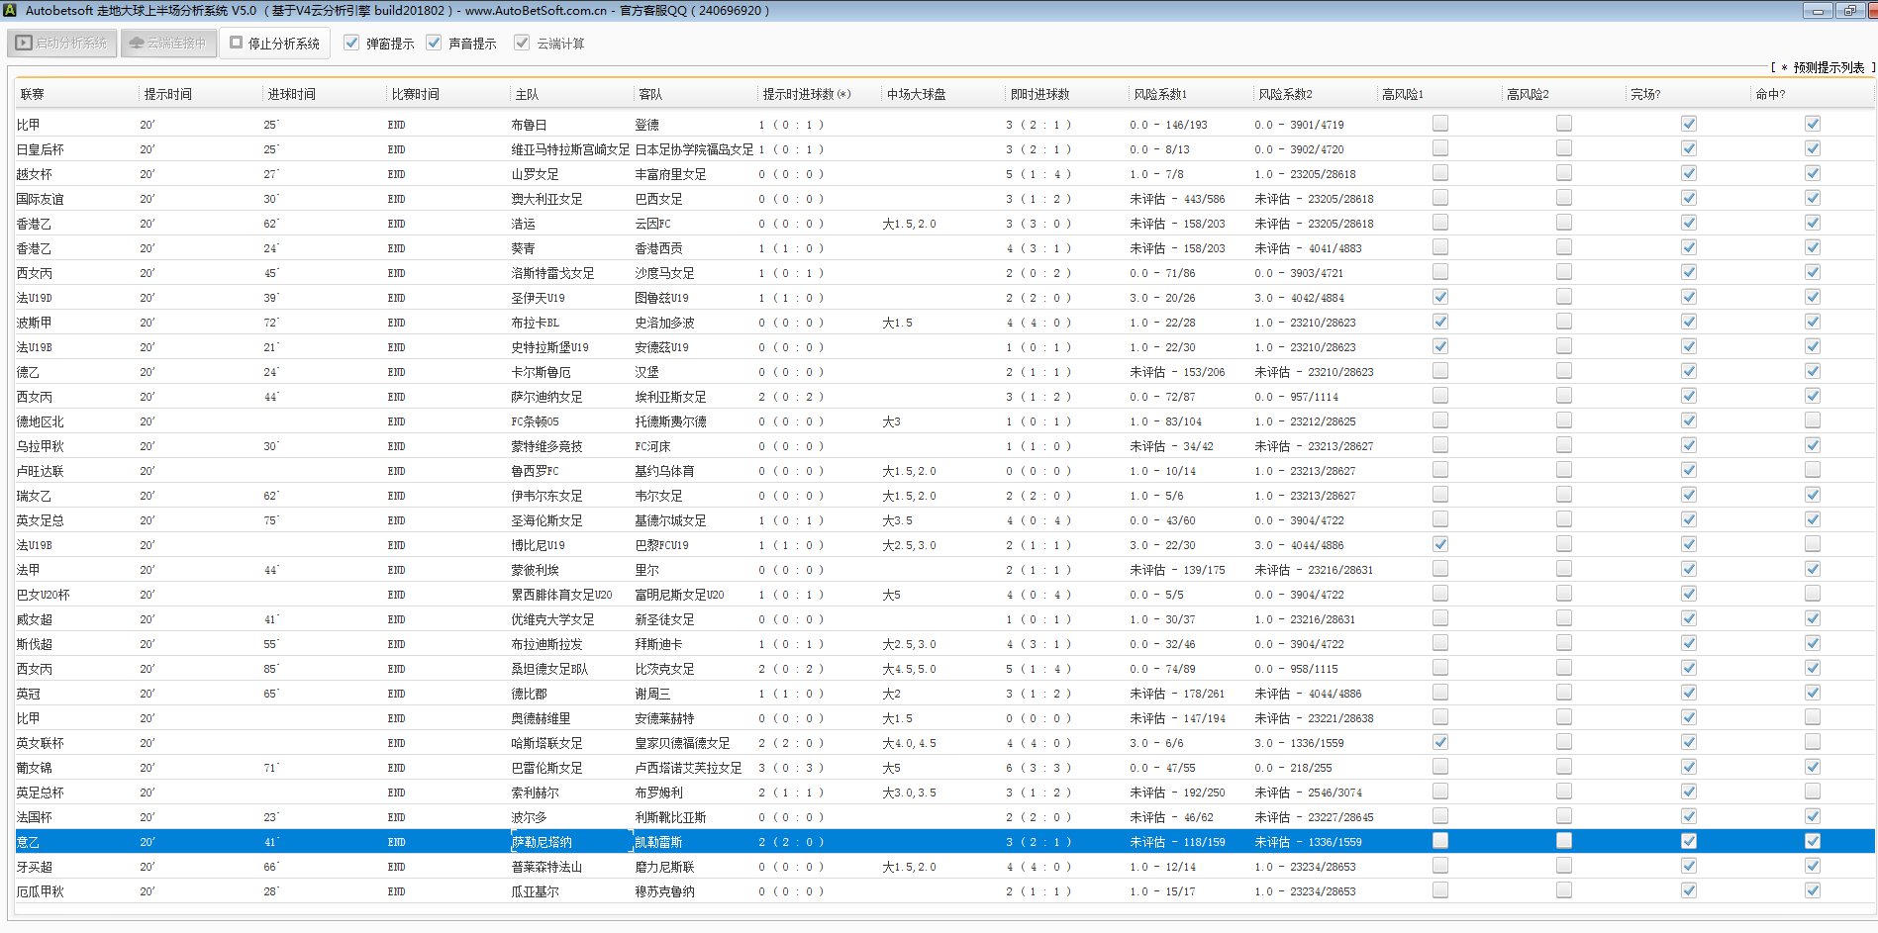Click the cloud icon on 云端连接中

(x=137, y=44)
